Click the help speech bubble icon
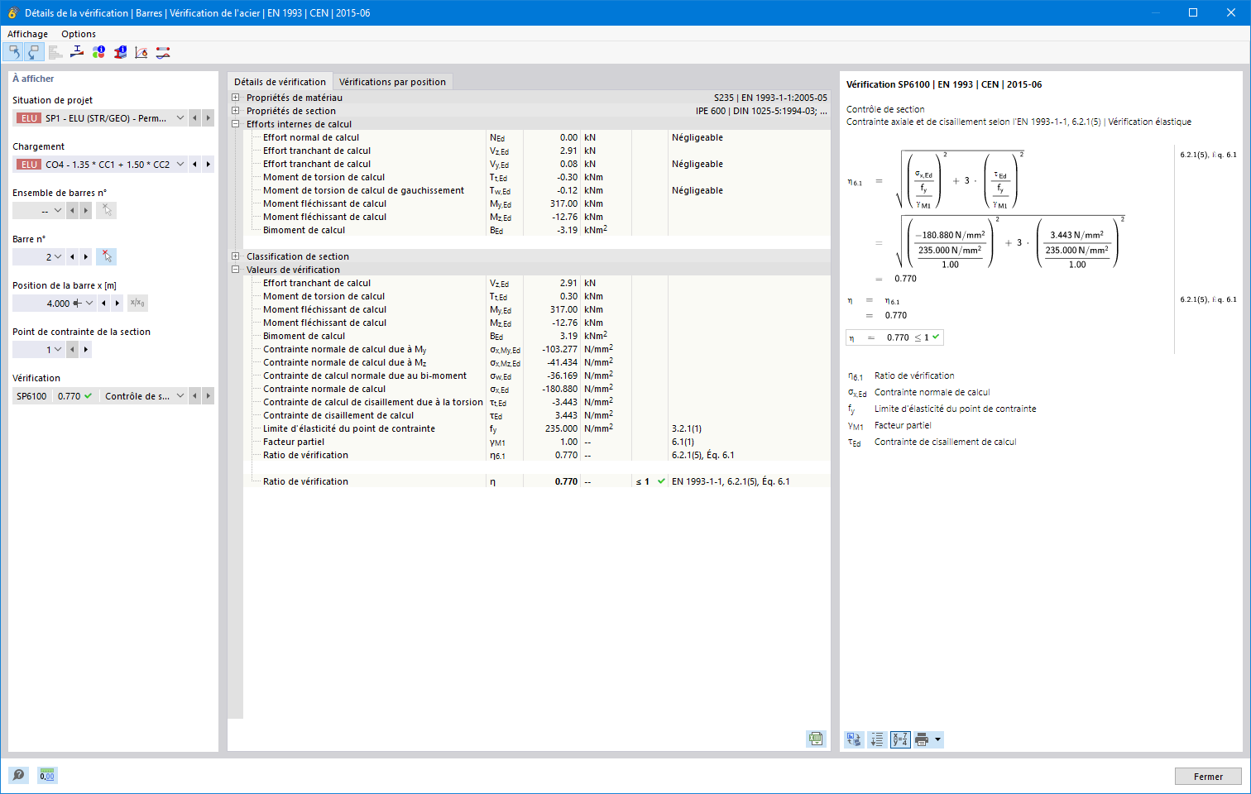 [18, 775]
